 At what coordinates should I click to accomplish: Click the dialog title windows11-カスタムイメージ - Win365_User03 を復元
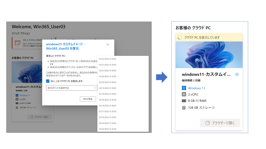click(65, 46)
